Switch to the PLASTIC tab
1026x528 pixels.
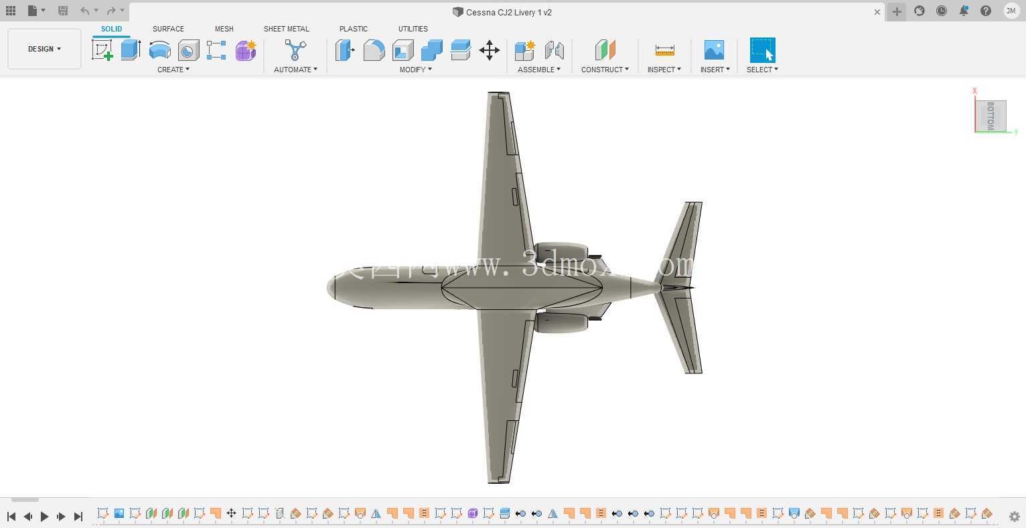(x=353, y=29)
